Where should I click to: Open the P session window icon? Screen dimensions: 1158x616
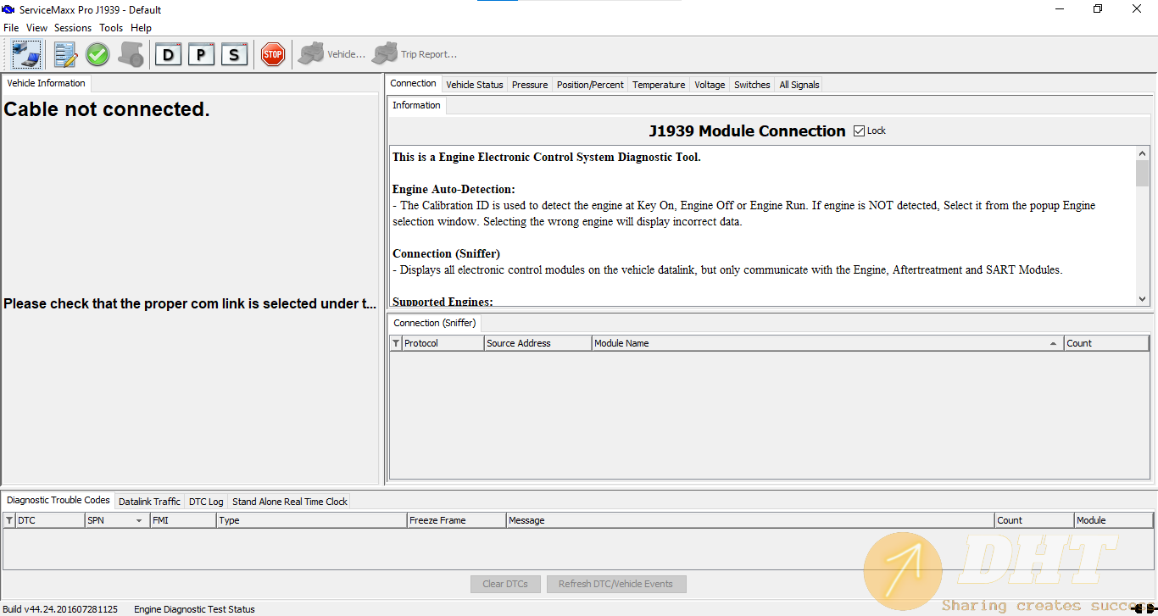pyautogui.click(x=201, y=54)
